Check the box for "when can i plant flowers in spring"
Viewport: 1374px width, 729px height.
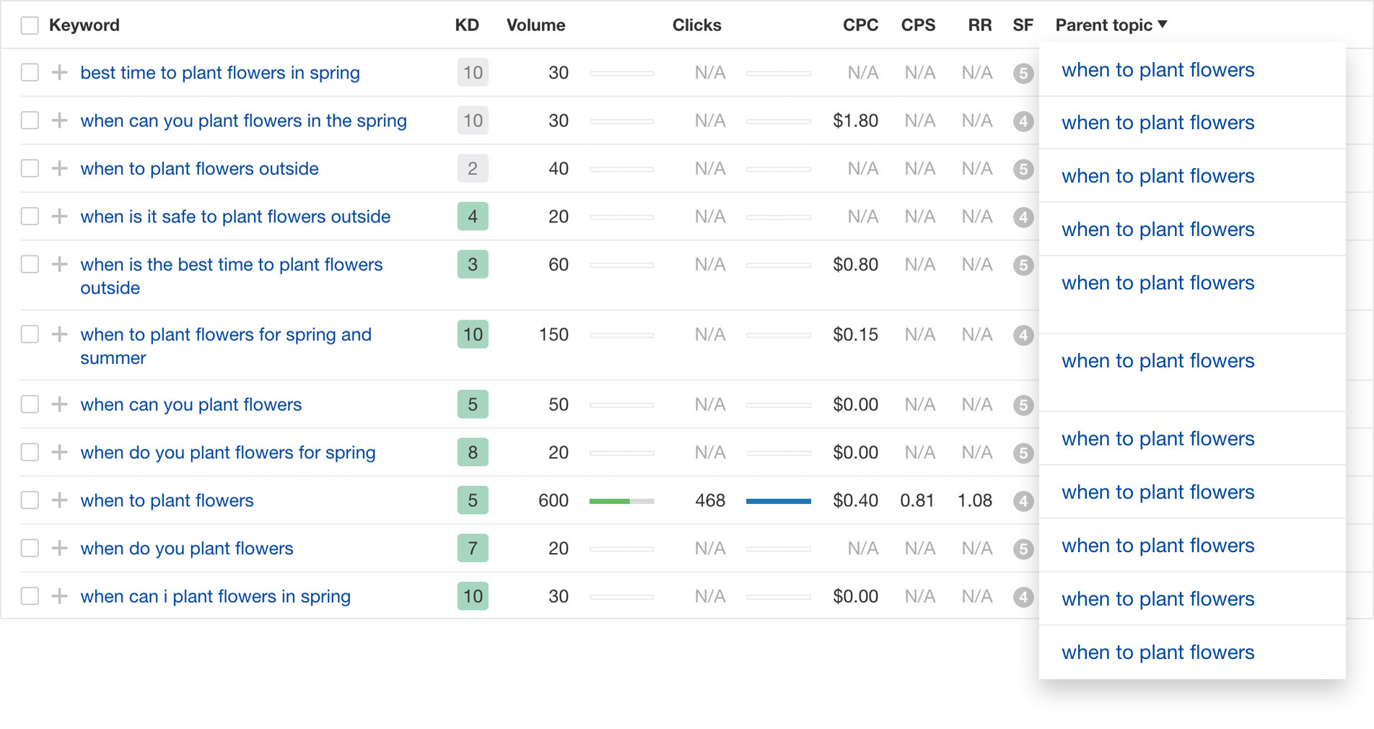[30, 596]
